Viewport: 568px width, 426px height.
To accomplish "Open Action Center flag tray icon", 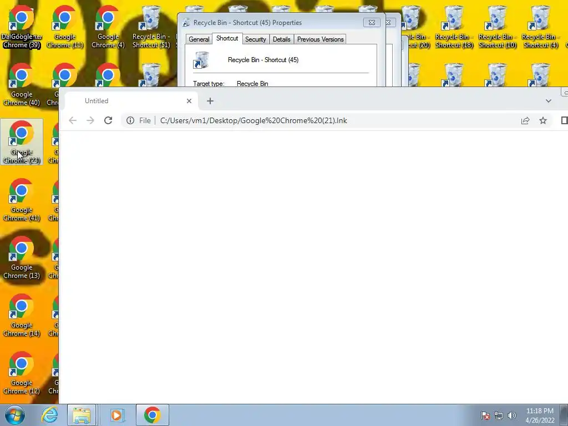I will (x=485, y=415).
